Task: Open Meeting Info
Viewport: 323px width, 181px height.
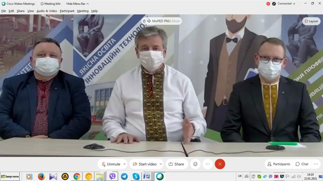Action: (x=50, y=4)
